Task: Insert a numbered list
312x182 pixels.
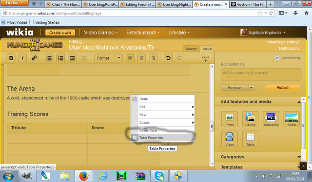Action: click(60, 58)
